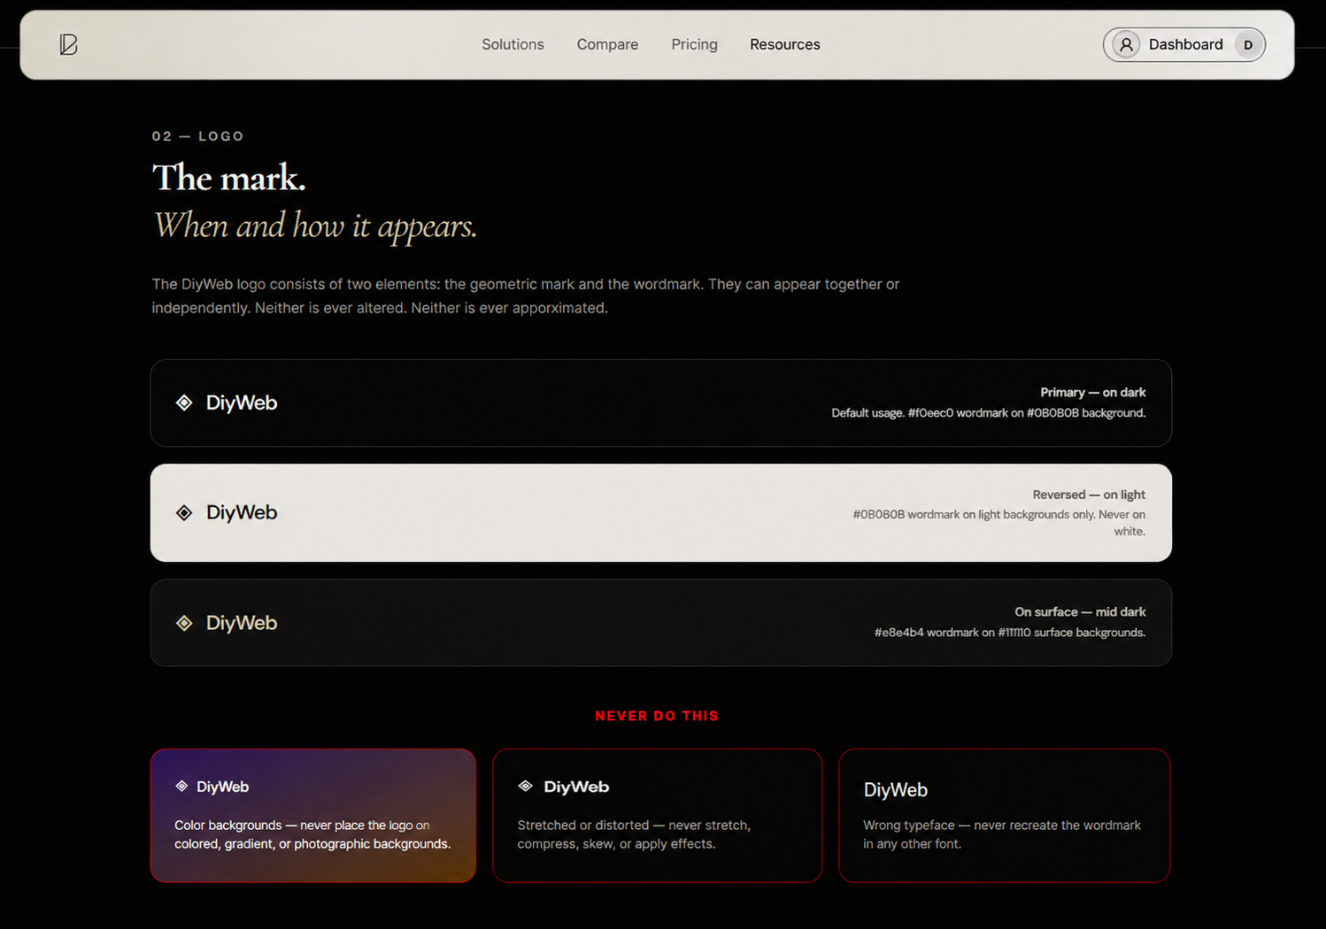Click the diamond mark in On surface card
Viewport: 1326px width, 929px height.
[184, 623]
